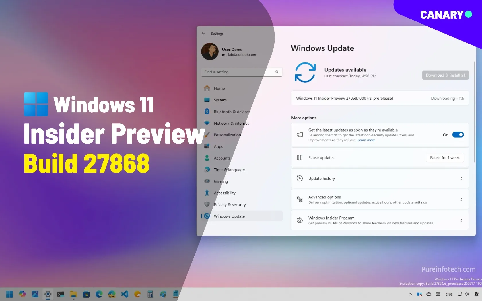
Task: Click the network display tray icon
Action: pyautogui.click(x=460, y=294)
